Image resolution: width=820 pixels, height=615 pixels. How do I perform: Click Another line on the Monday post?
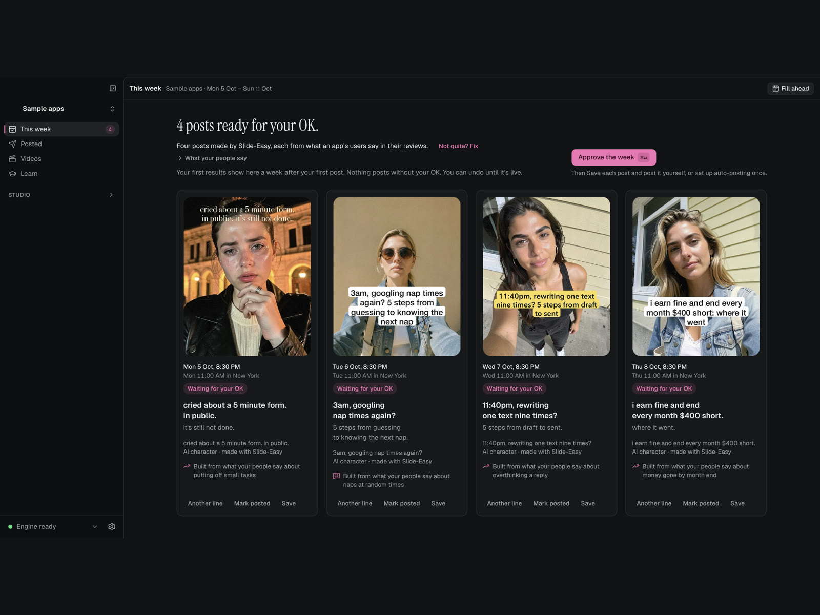(x=205, y=503)
